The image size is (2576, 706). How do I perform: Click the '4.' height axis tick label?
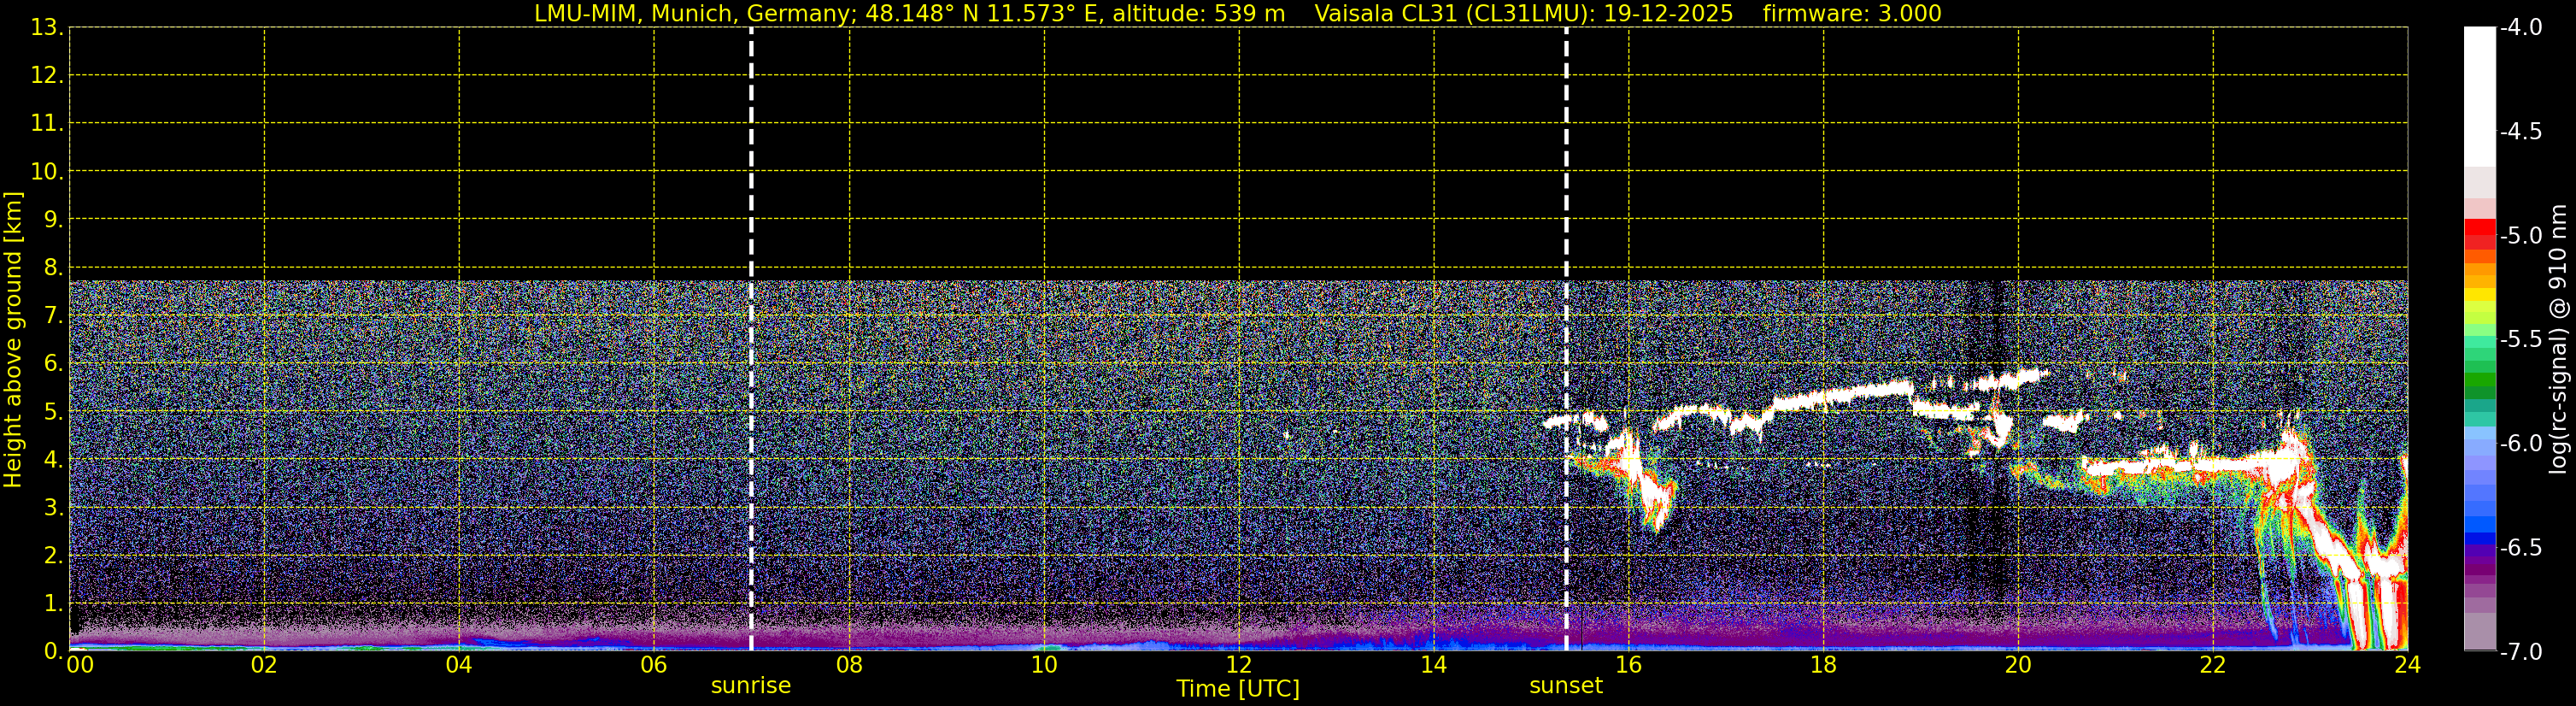click(54, 460)
